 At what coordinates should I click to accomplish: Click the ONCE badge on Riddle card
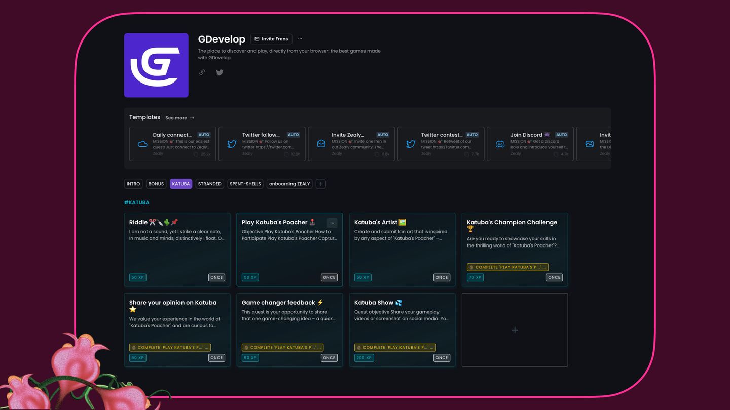coord(216,277)
